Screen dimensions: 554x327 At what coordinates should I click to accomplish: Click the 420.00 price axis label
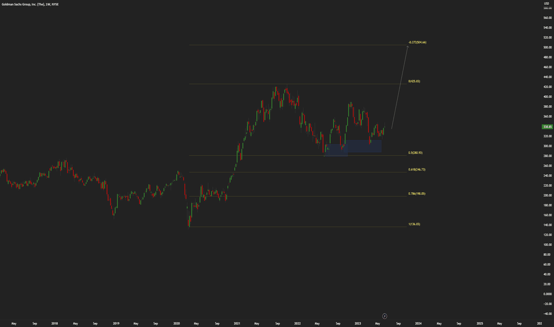click(x=547, y=87)
